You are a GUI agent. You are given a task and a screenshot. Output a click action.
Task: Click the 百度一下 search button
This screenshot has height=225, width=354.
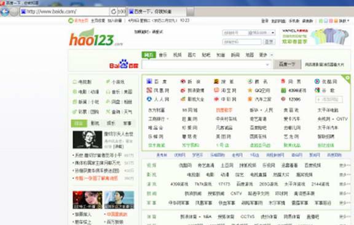click(x=287, y=64)
